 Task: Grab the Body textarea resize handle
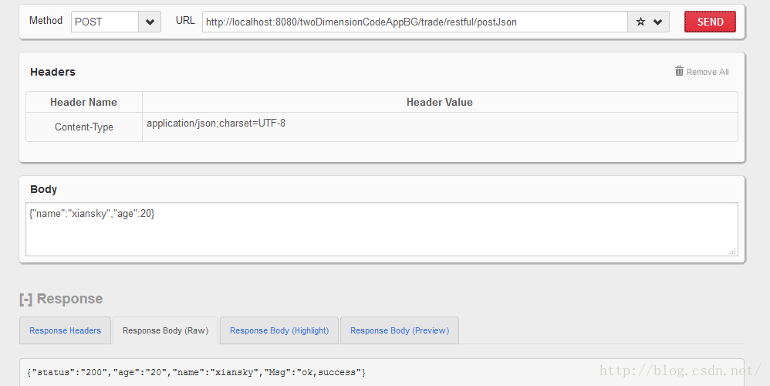733,252
